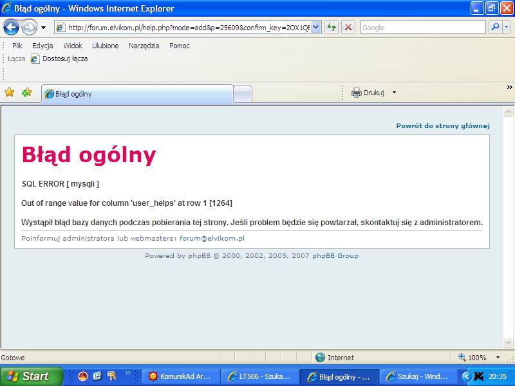Click the crossed-out tray icon

pos(478,376)
